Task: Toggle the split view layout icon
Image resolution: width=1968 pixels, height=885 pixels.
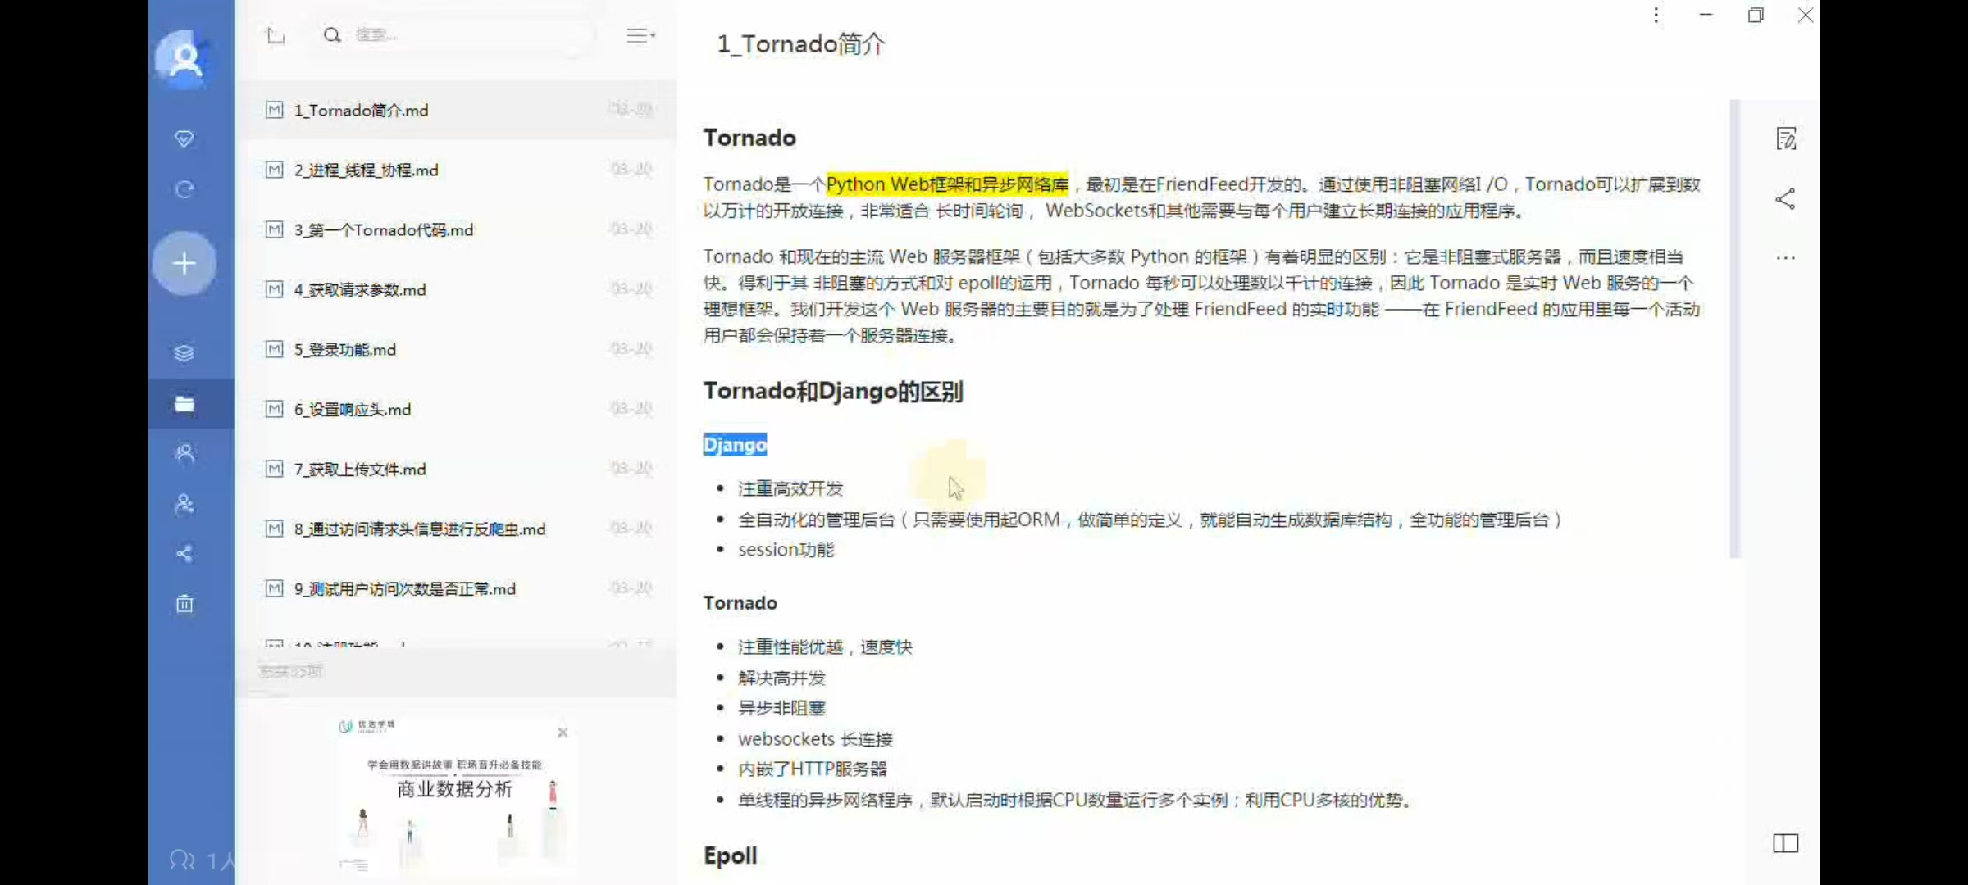Action: click(1785, 843)
